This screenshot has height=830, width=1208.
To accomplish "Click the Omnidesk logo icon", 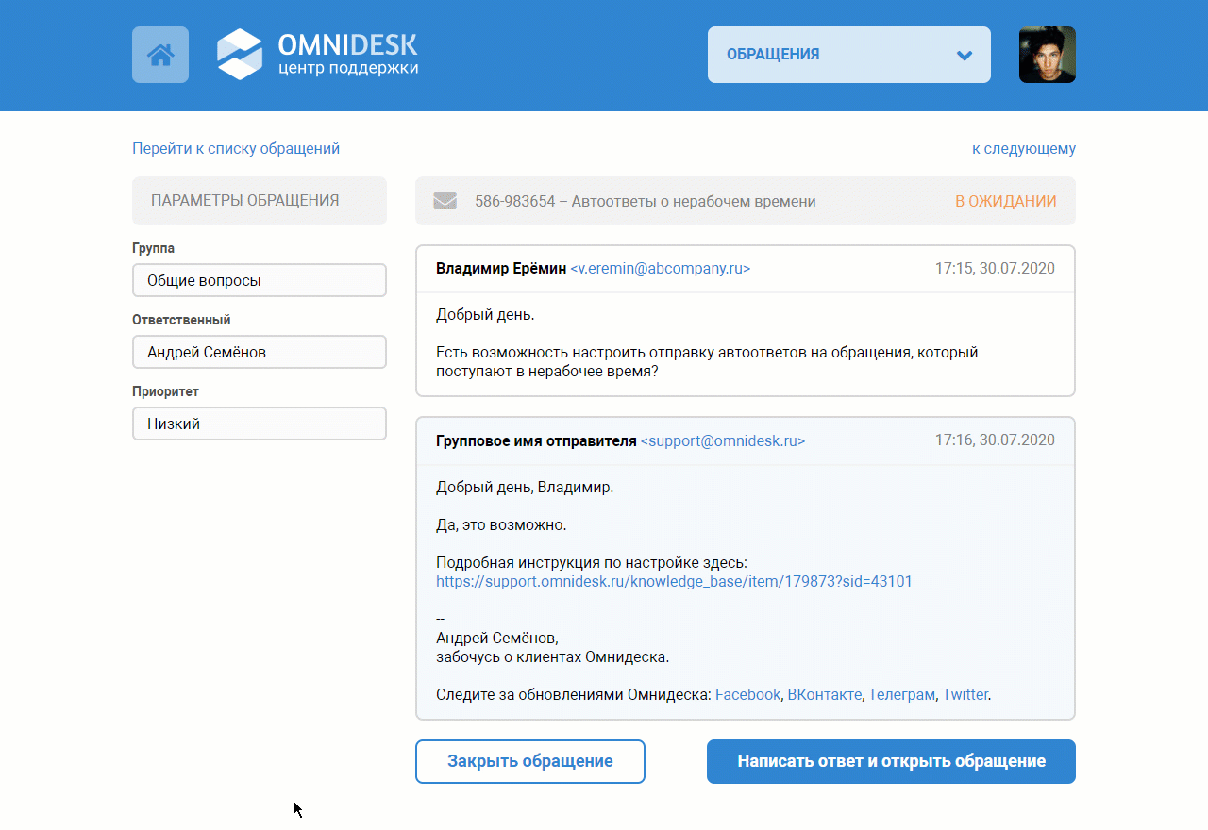I will tap(240, 54).
